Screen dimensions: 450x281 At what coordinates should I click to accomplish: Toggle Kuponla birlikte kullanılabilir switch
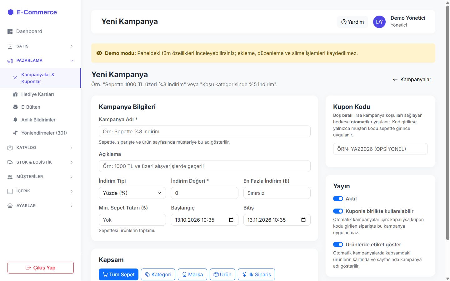338,211
